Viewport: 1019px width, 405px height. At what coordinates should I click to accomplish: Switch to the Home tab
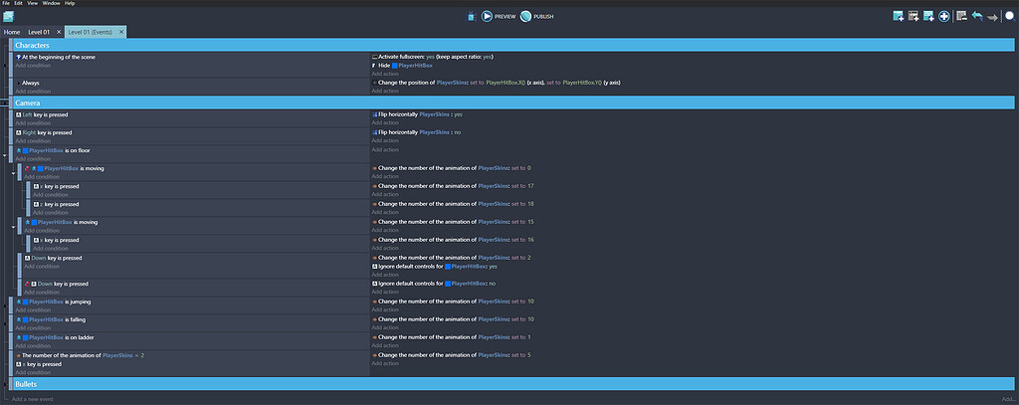tap(12, 32)
